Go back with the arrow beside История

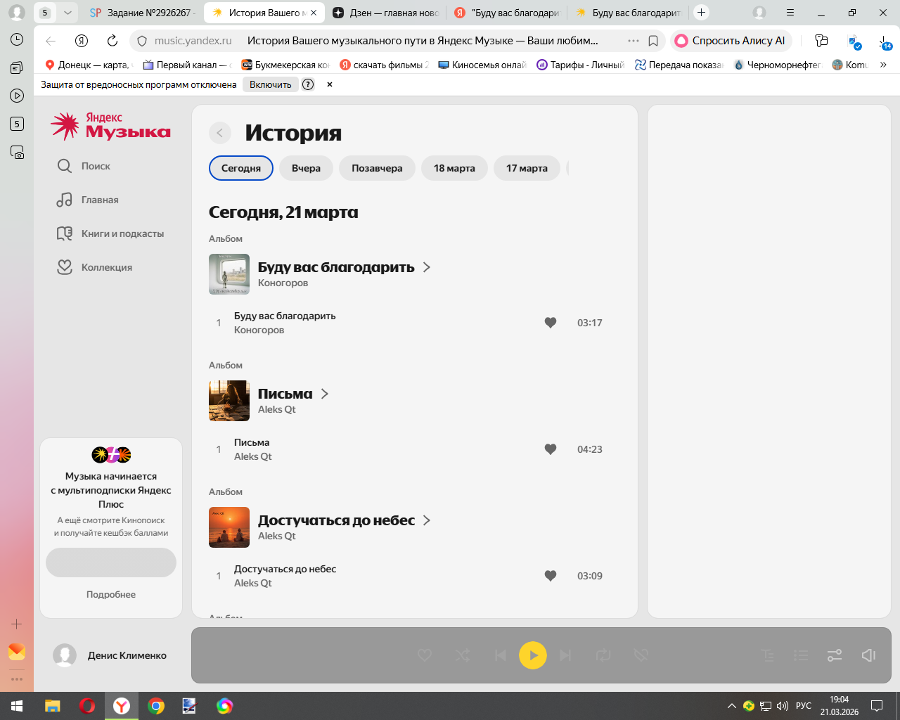[x=220, y=133]
